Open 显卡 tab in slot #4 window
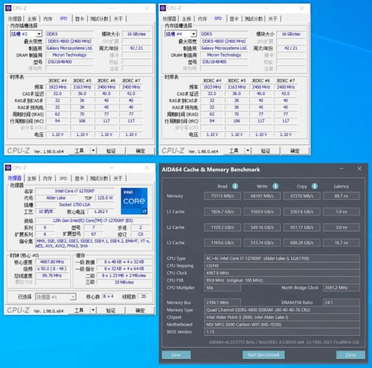The image size is (372, 368). click(x=234, y=19)
